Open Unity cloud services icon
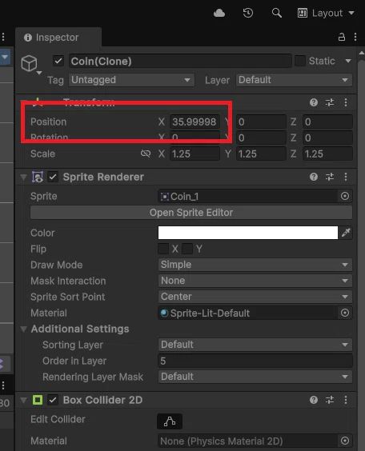This screenshot has width=365, height=451. tap(219, 13)
